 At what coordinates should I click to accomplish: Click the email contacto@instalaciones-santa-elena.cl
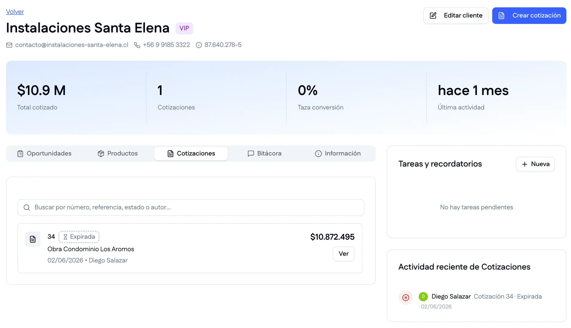point(72,45)
